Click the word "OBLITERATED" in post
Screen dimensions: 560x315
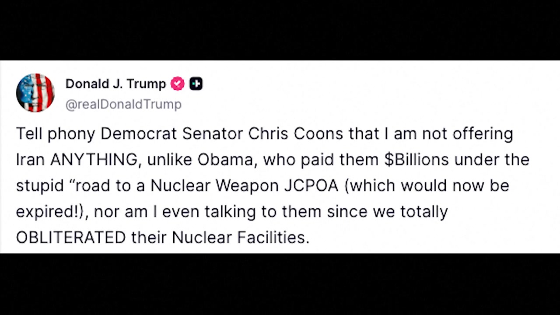(71, 237)
